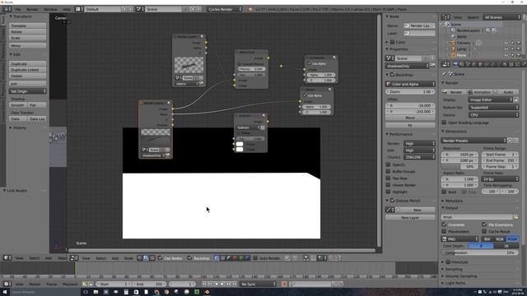This screenshot has width=527, height=296.
Task: Enable the Two Pass checkbox
Action: click(x=388, y=178)
